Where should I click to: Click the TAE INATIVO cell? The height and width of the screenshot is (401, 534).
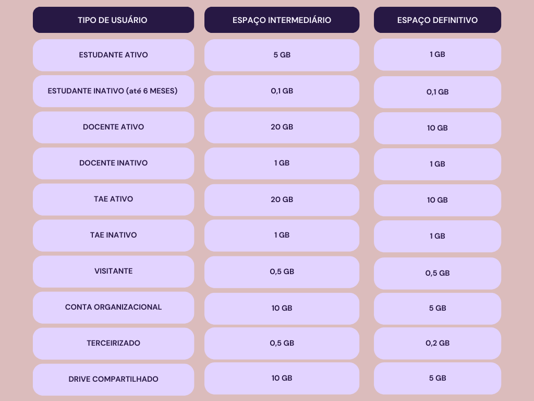tap(113, 235)
